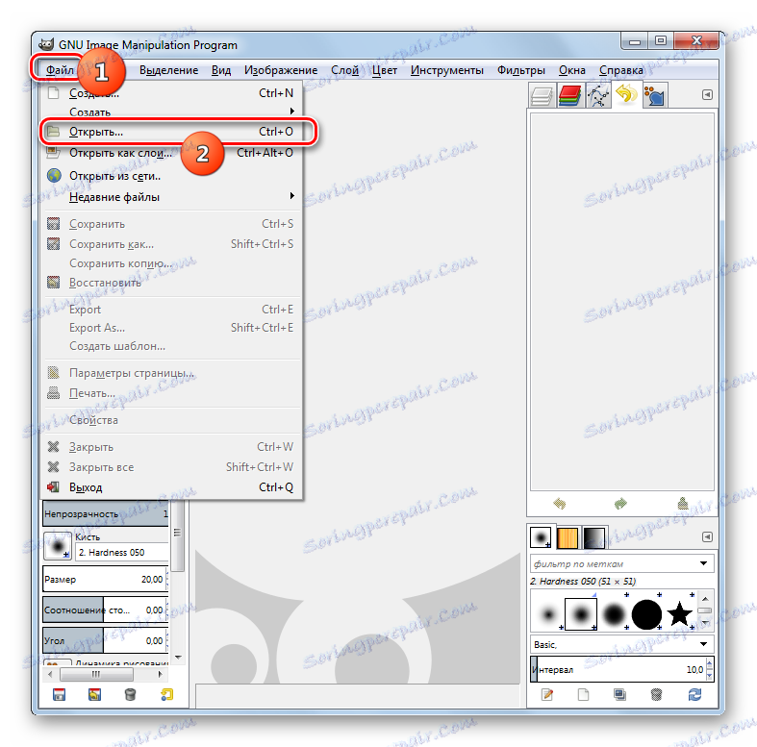
Task: Open the Paint Dynamics dock tab
Action: click(655, 95)
